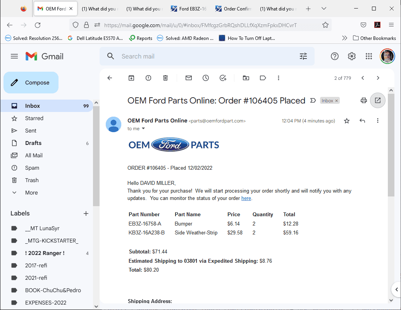Show more bookmarks chevron
Viewport: 401px width, 310px height.
[344, 38]
